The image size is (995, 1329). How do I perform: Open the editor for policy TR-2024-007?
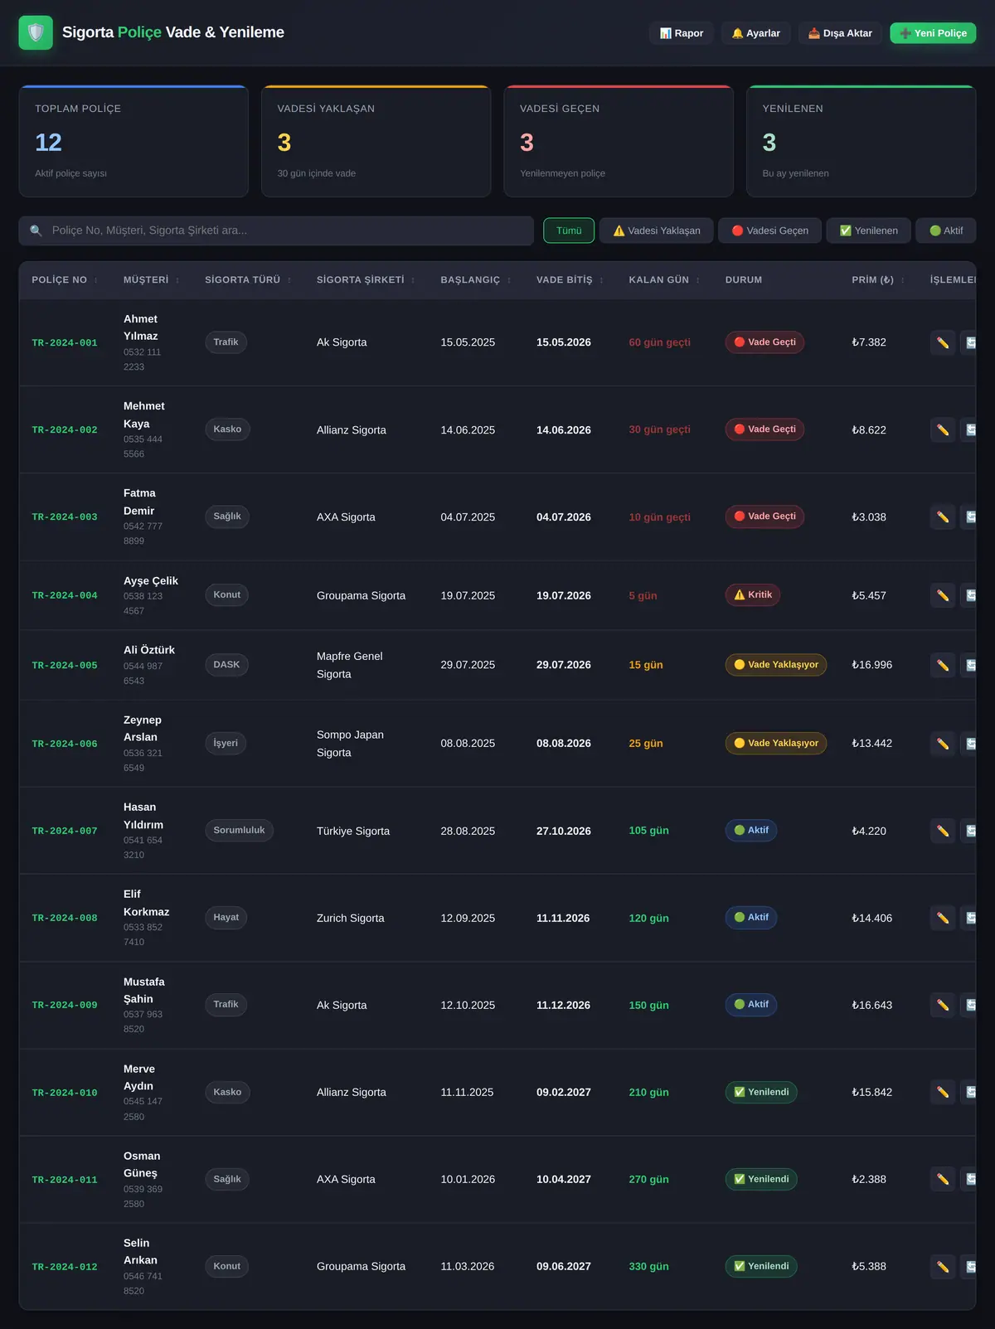pyautogui.click(x=943, y=831)
